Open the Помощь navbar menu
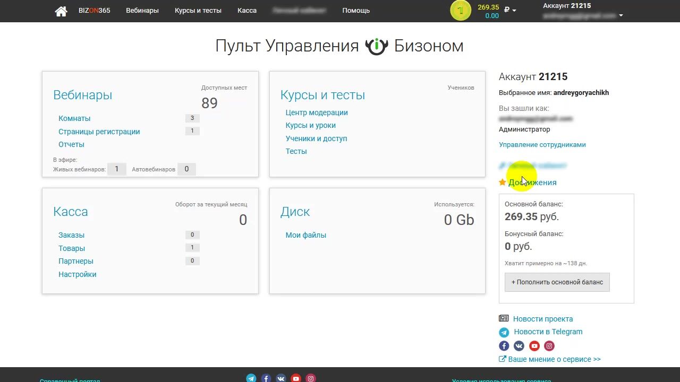Viewport: 680px width, 382px height. point(356,11)
